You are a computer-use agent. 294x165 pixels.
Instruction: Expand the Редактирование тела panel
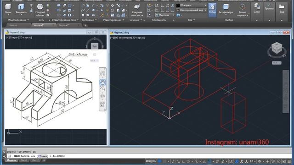tap(65, 20)
